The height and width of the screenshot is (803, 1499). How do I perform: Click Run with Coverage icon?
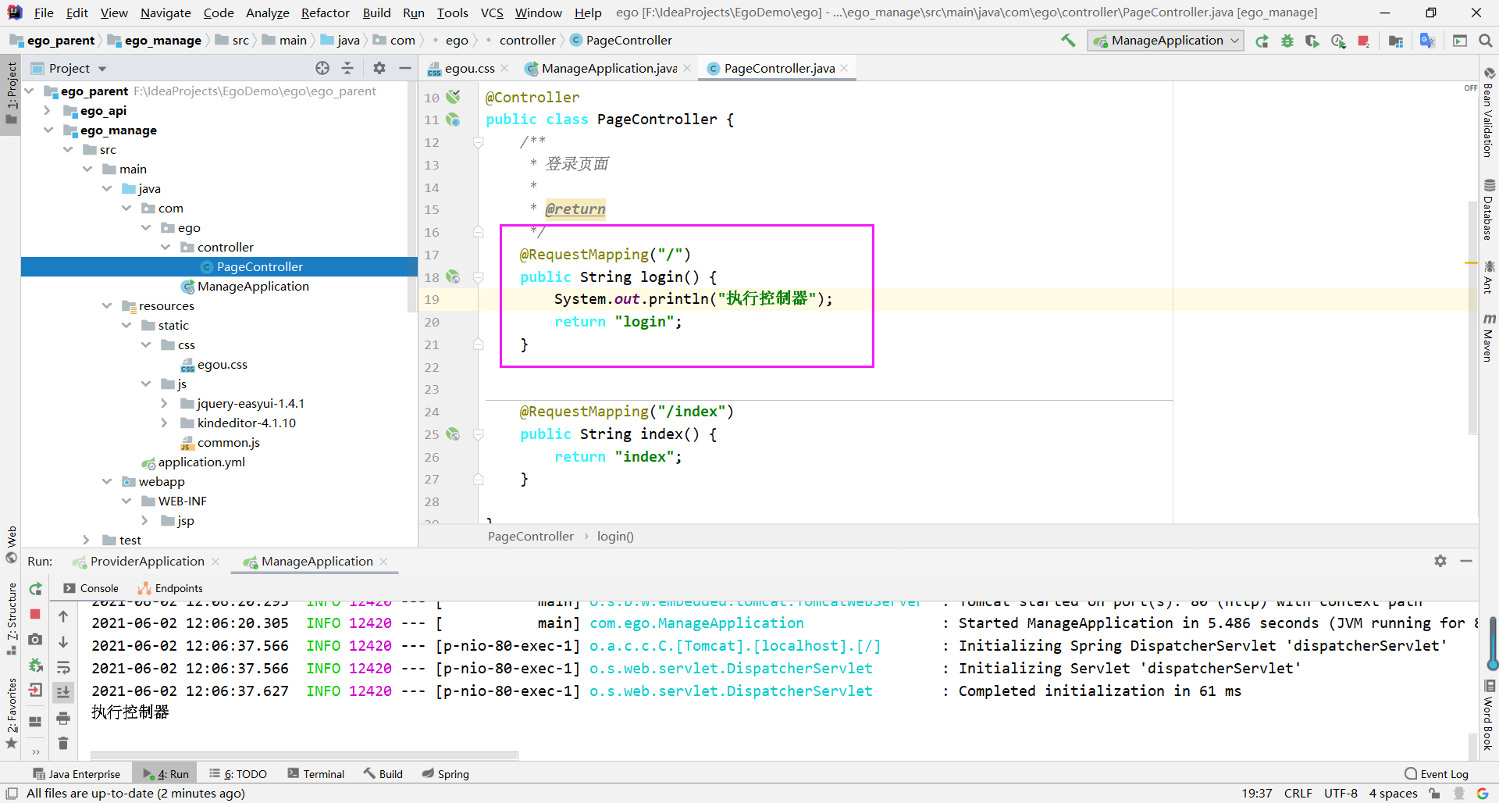[x=1312, y=41]
